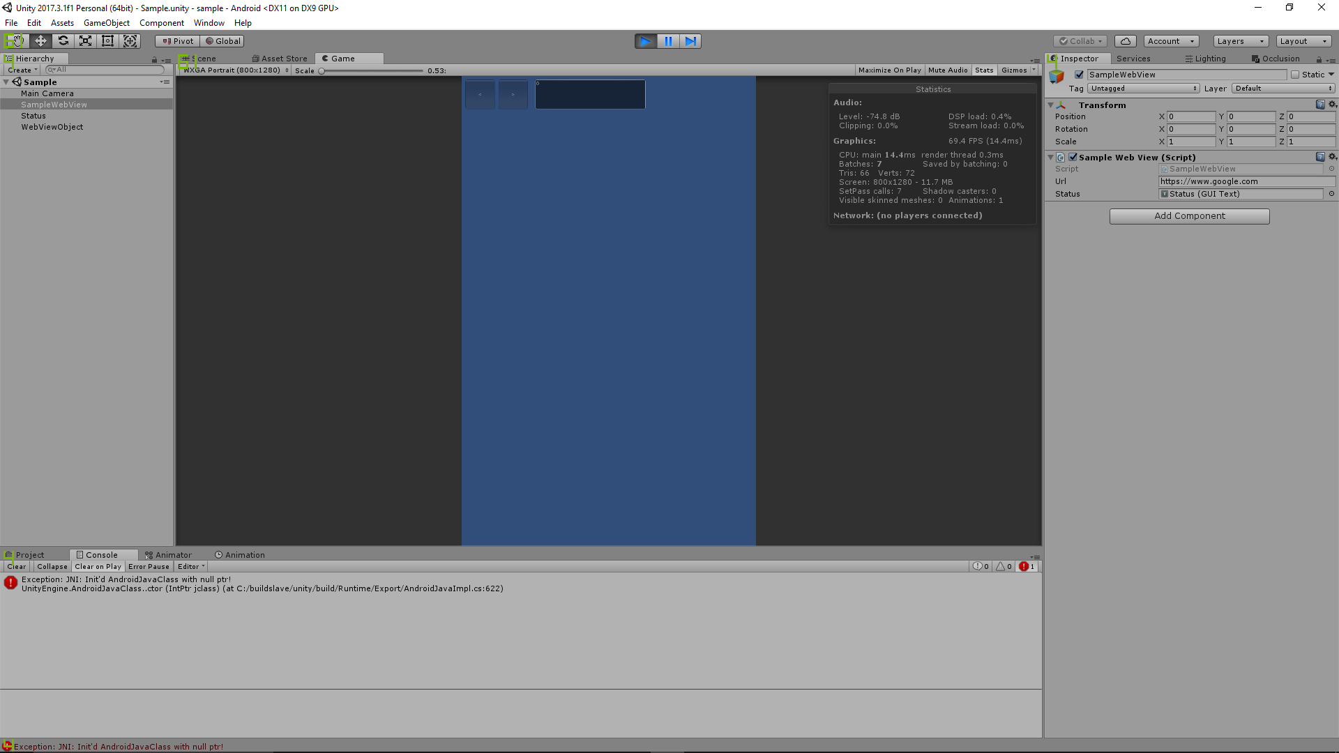Click the Hierarchy search field
Screen dimensions: 1339x753
pos(105,70)
